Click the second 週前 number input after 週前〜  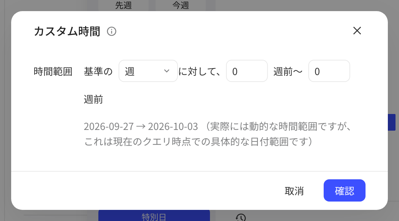click(329, 71)
